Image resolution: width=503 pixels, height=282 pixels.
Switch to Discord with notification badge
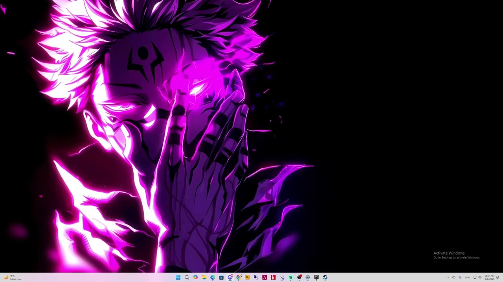(230, 277)
